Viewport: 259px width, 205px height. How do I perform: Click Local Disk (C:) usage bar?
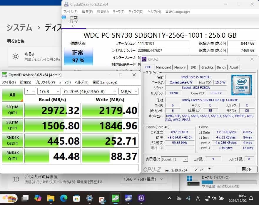[x=229, y=182]
